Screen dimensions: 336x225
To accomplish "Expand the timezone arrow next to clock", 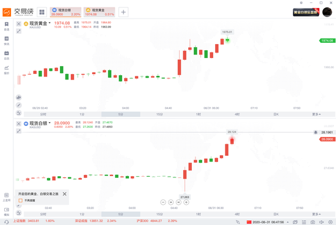I will click(x=288, y=222).
